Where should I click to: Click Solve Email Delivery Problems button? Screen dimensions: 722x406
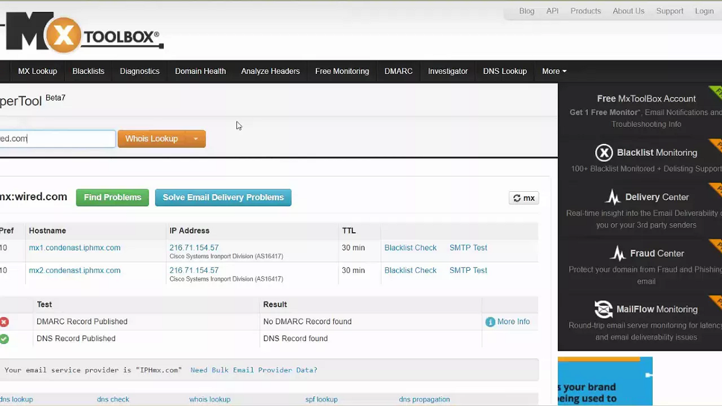pos(223,197)
